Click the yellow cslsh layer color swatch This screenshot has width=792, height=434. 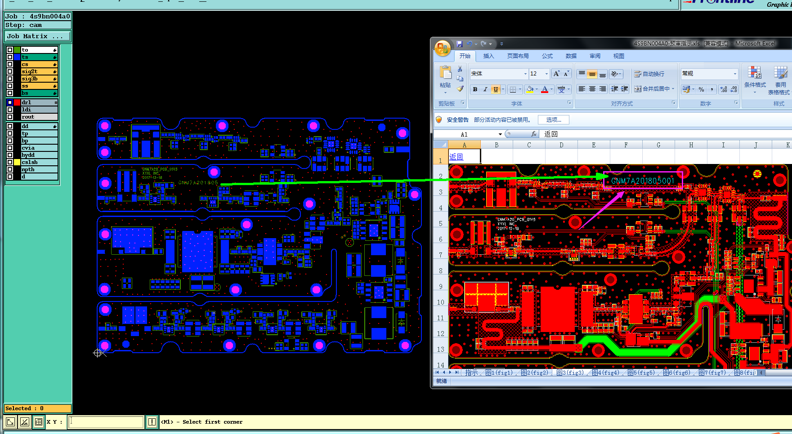point(17,162)
